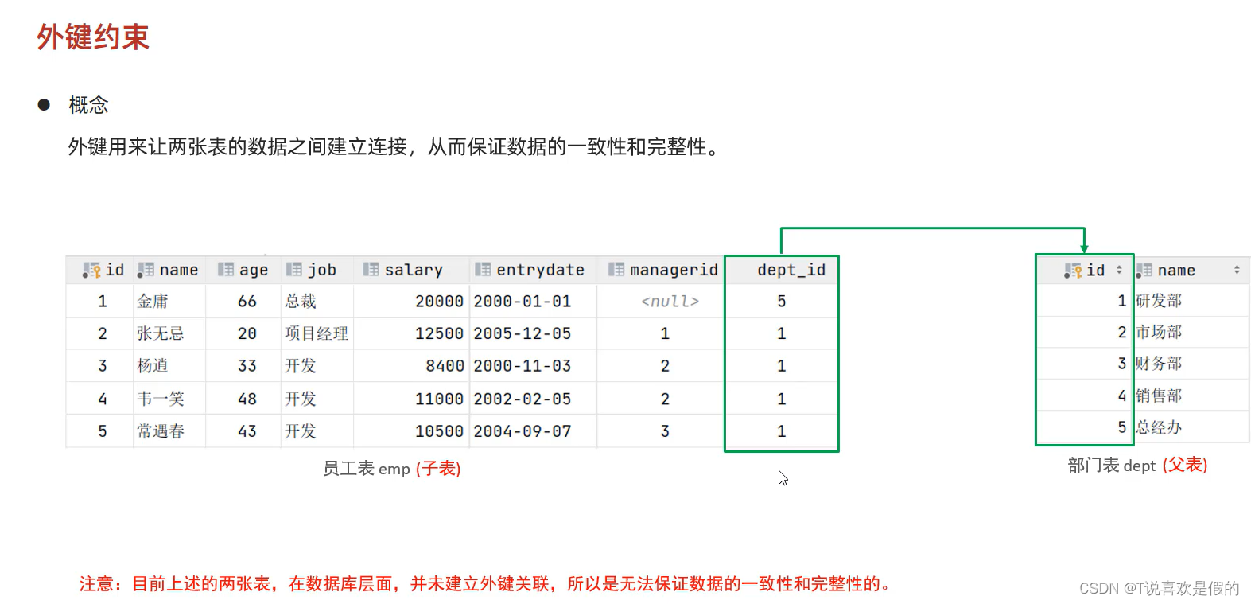Select the salary value 12500
This screenshot has height=604, width=1251.
tap(439, 333)
